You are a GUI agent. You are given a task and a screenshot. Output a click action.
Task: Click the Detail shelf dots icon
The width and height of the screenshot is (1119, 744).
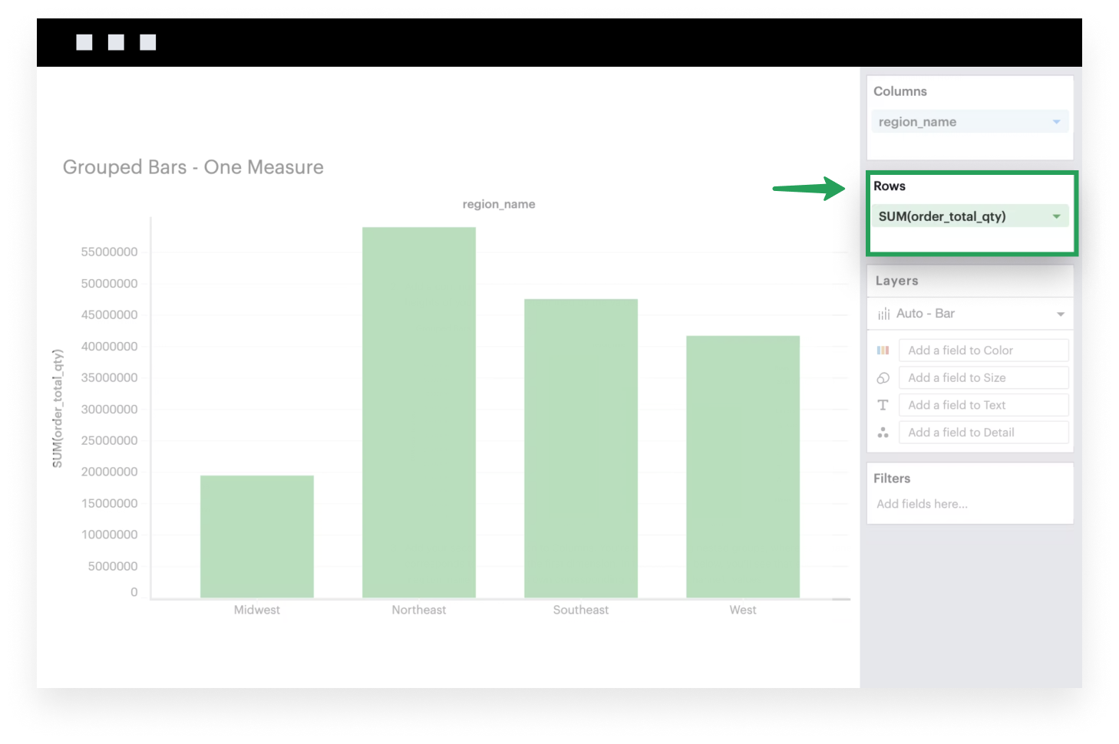(883, 432)
